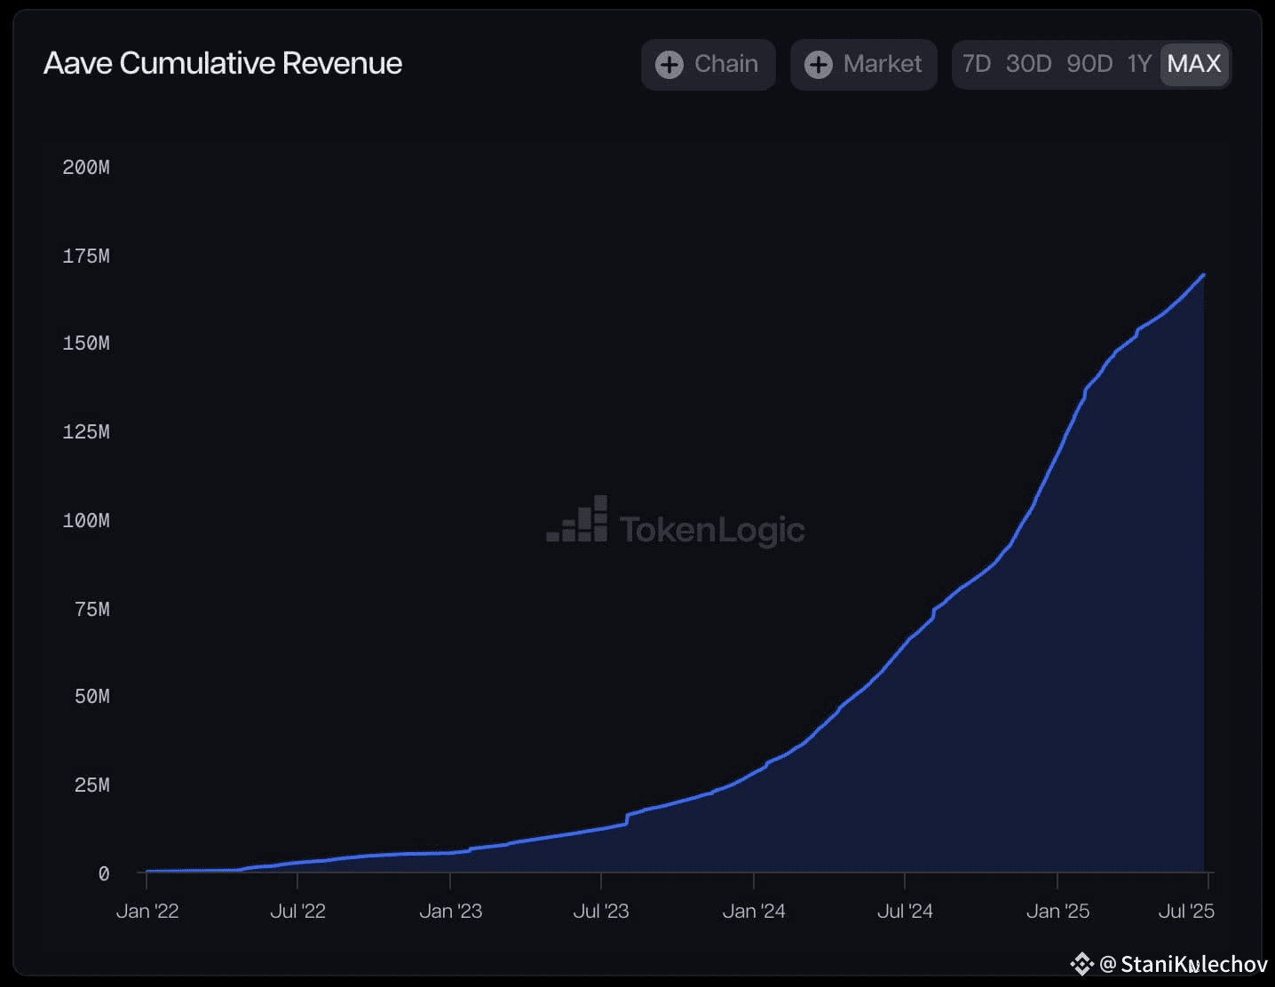
Task: Click the Jan '24 x-axis label
Action: pyautogui.click(x=754, y=911)
